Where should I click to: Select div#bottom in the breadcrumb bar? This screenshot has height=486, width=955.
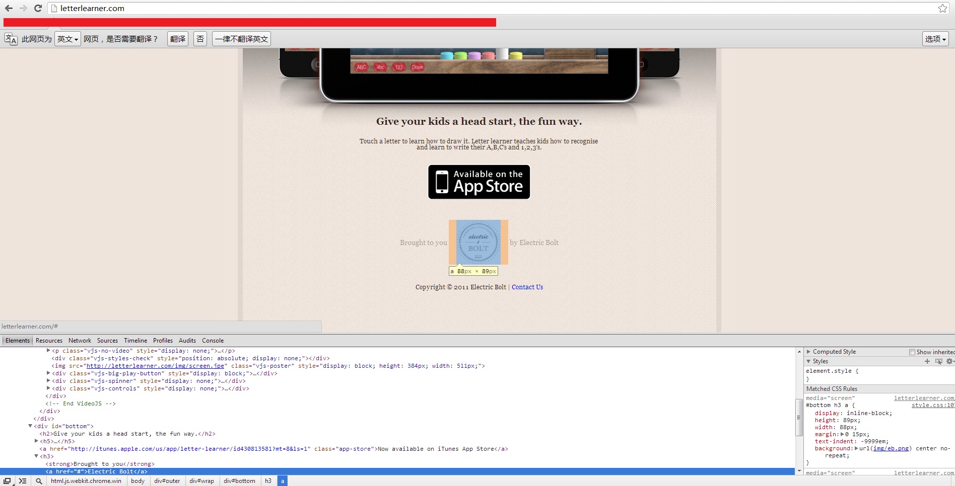239,481
